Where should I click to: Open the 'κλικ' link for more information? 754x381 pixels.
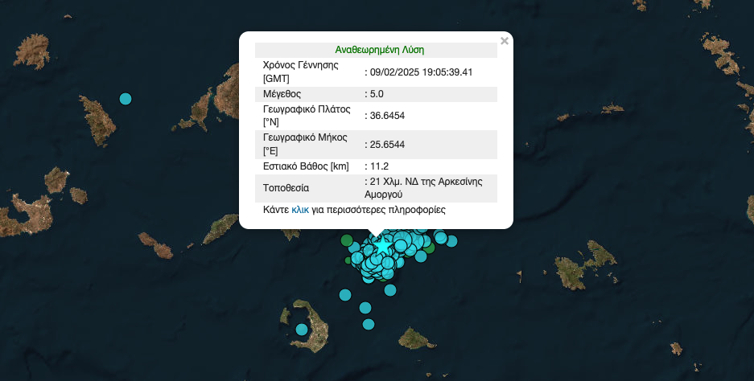[x=300, y=210]
